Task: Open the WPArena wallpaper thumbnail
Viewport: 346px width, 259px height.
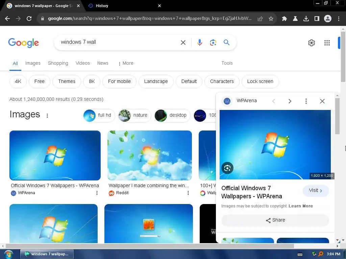Action: coord(55,155)
